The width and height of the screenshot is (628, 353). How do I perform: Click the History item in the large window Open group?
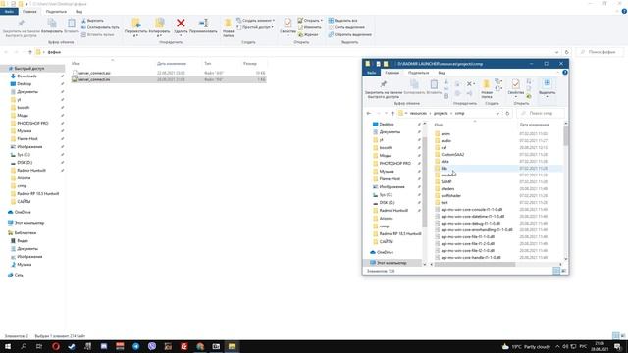click(308, 35)
